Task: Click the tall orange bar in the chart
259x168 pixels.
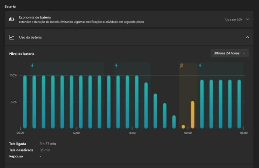Action: pyautogui.click(x=193, y=115)
